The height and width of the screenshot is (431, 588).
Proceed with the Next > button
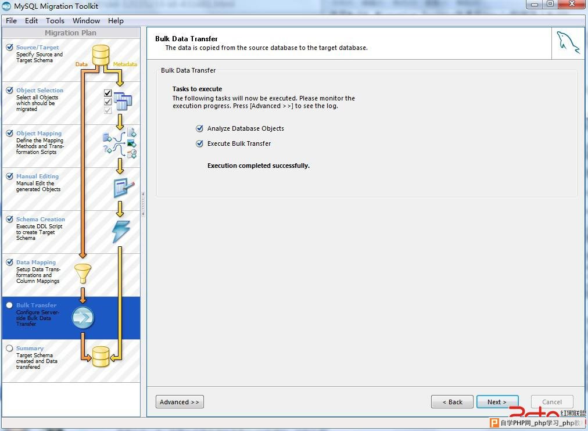(497, 402)
